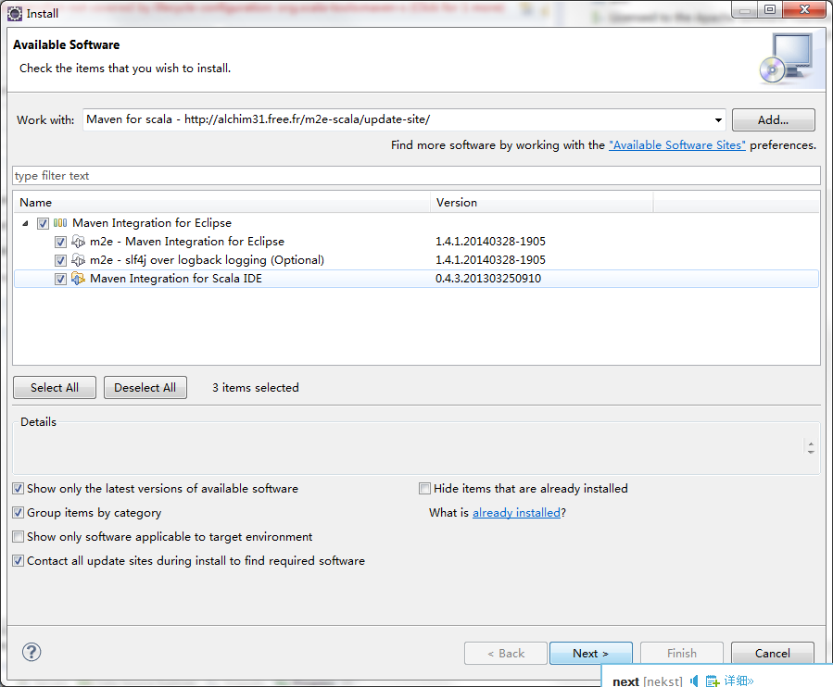The image size is (833, 687).
Task: Click the Details area scroll stepper
Action: (811, 447)
